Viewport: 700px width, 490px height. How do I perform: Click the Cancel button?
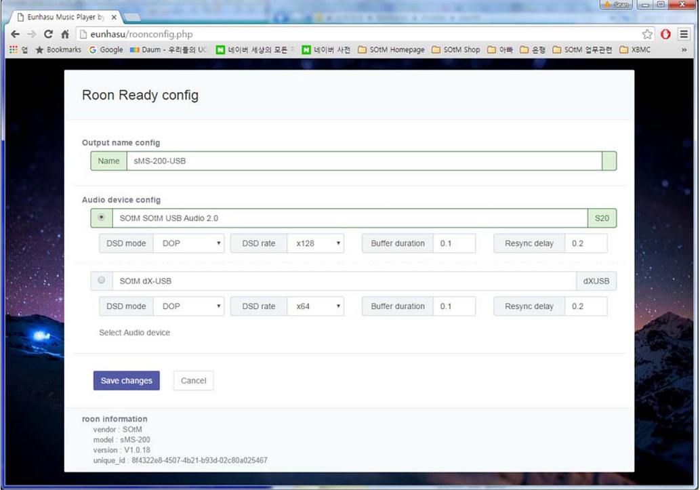pyautogui.click(x=193, y=380)
